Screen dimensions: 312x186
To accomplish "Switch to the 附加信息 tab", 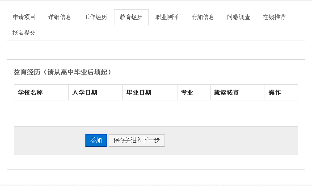I will click(x=203, y=17).
